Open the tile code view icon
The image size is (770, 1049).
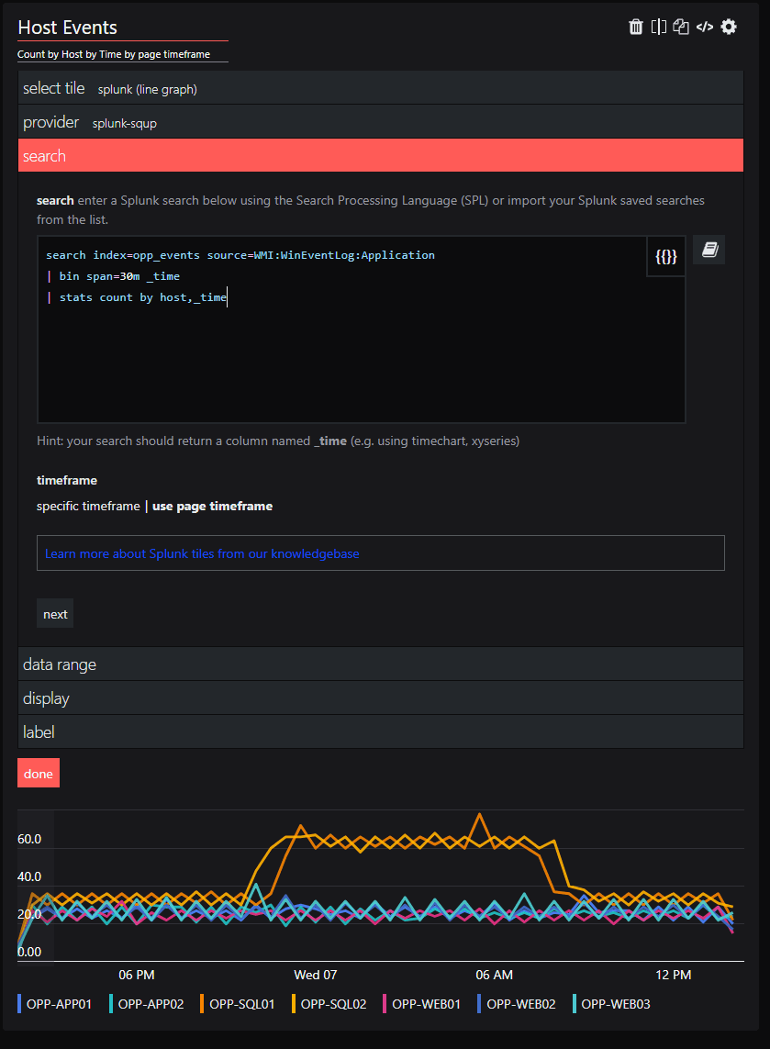pyautogui.click(x=704, y=27)
